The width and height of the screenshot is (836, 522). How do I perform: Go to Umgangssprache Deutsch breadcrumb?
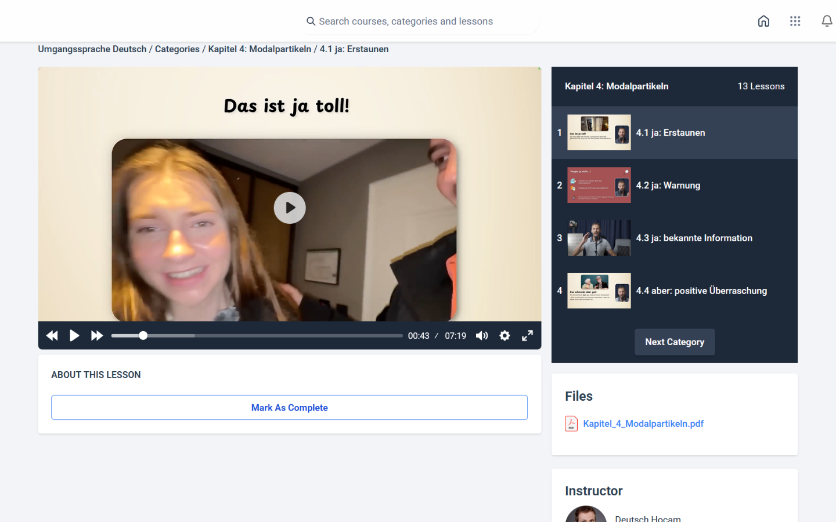(92, 49)
